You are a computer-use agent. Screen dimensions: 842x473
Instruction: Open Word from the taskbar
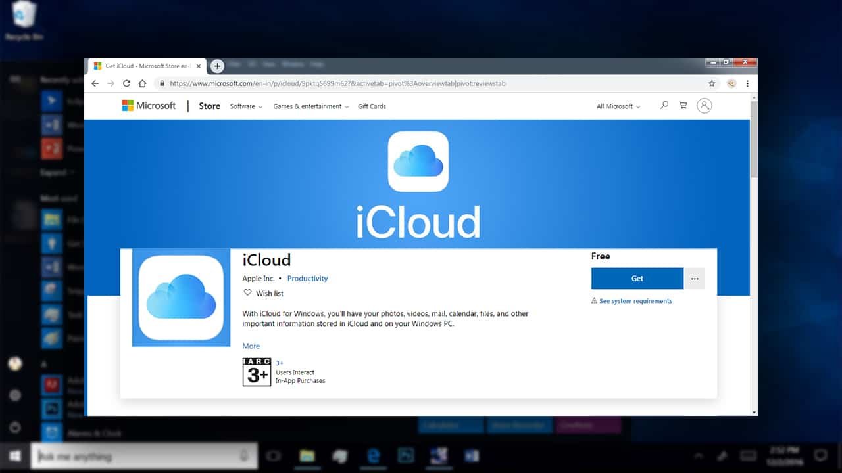pyautogui.click(x=472, y=456)
